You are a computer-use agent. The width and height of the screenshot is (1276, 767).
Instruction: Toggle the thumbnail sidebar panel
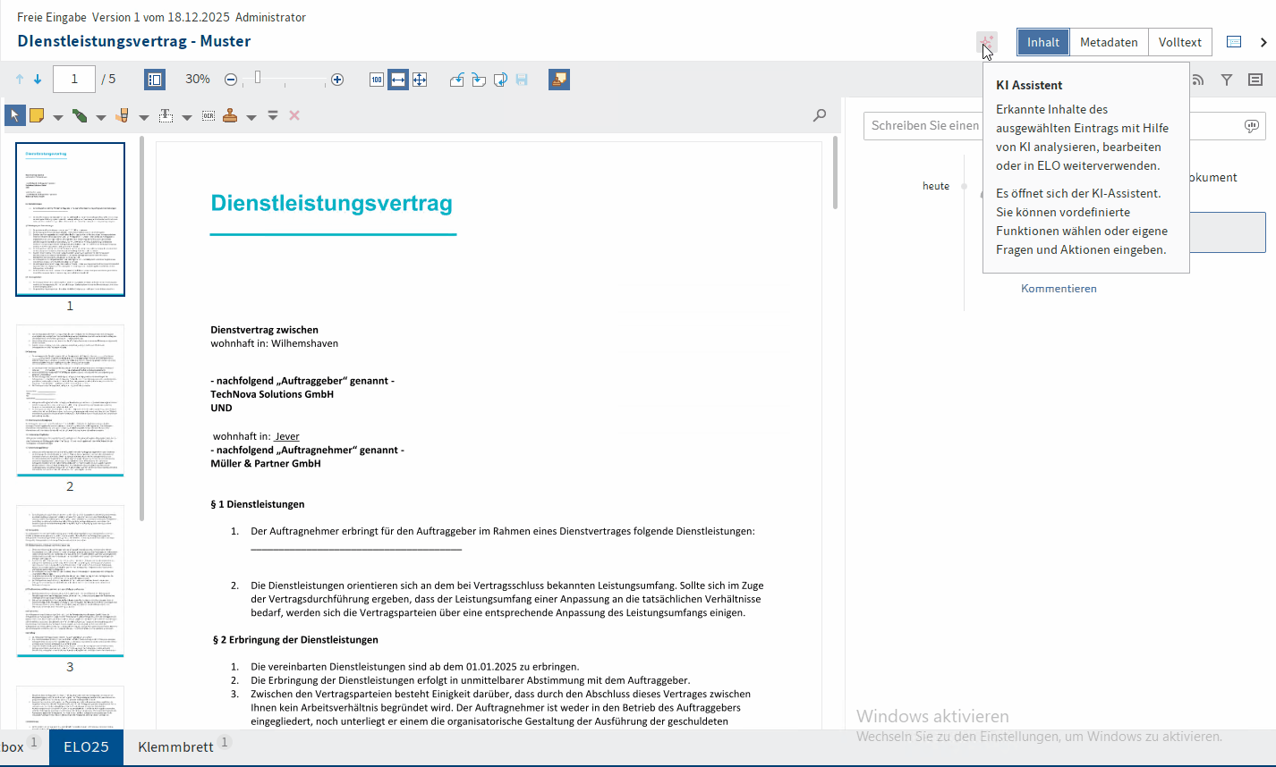[x=154, y=80]
